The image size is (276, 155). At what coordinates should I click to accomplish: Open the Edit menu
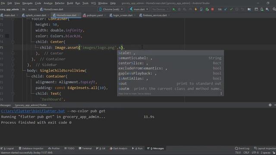(x=9, y=3)
